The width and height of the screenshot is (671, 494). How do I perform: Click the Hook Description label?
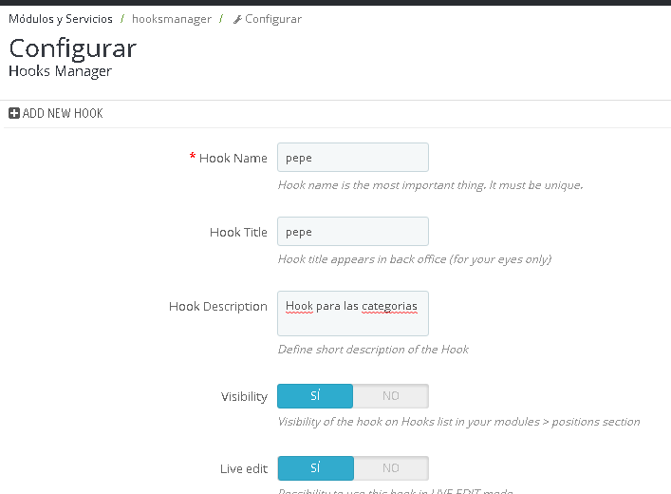218,307
